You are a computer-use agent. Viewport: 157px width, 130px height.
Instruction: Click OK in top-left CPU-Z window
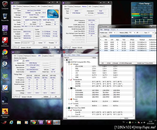coord(55,47)
